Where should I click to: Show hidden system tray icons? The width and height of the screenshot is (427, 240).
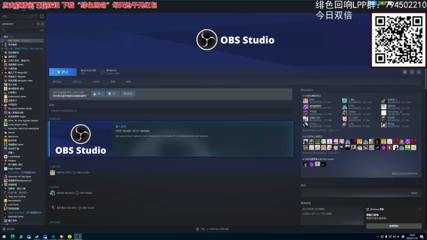click(x=378, y=237)
